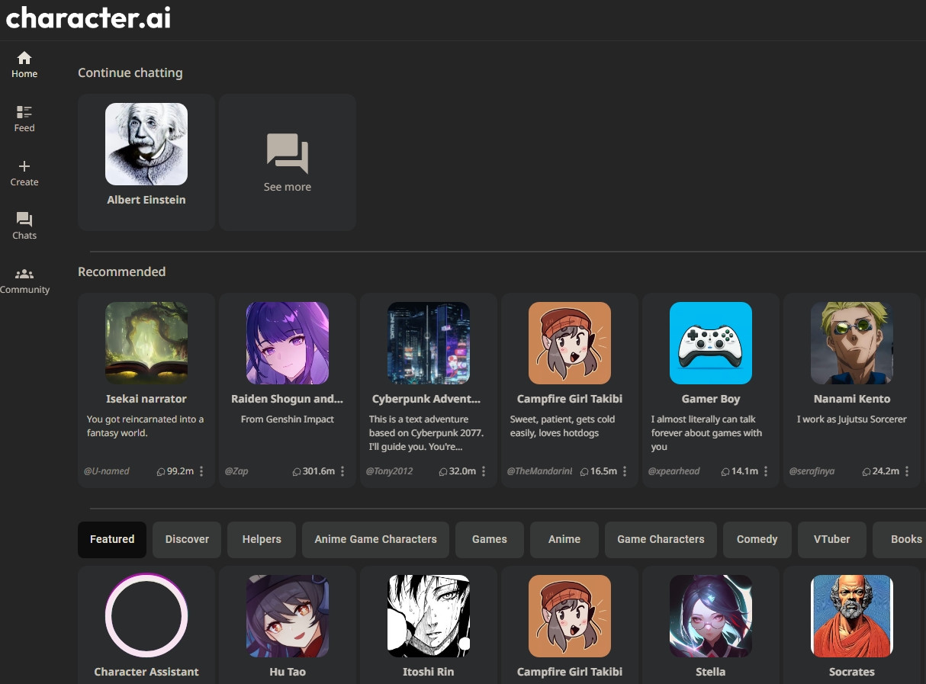The image size is (926, 684).
Task: Click the @serafinya creator link
Action: pyautogui.click(x=812, y=471)
